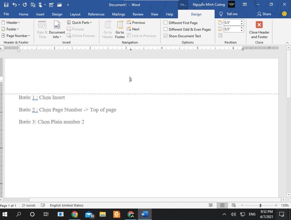
Task: Enable Different First Page checkbox
Action: coord(166,23)
